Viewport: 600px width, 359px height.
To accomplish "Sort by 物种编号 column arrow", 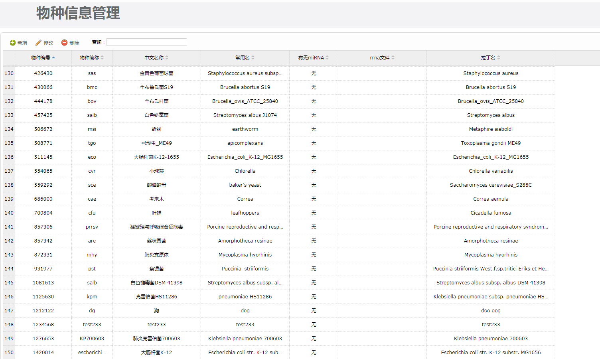I will click(x=53, y=58).
